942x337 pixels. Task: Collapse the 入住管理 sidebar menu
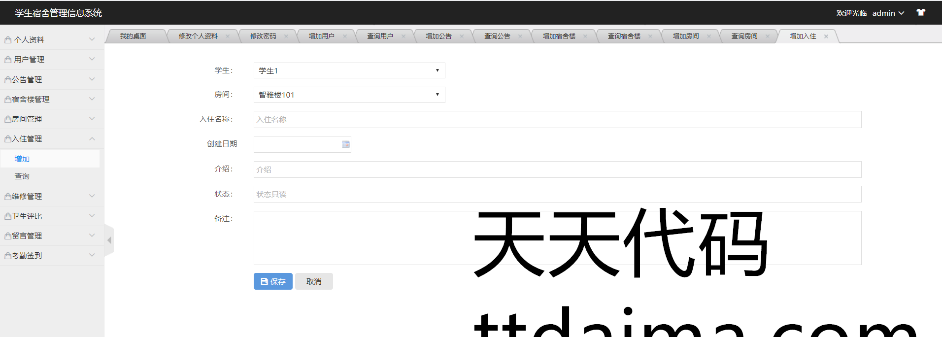[x=49, y=139]
